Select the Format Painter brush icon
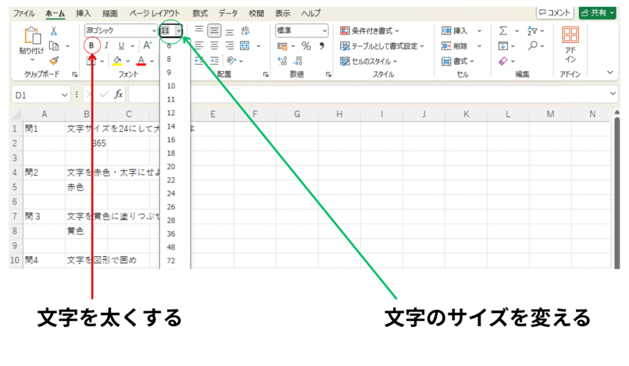This screenshot has height=366, width=629. [x=53, y=61]
